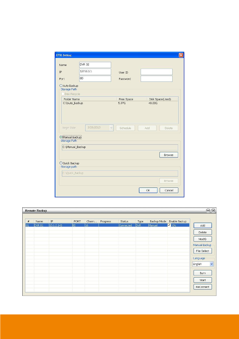This screenshot has width=239, height=339.
Task: Close the DVR Setting dialog
Action: (181, 55)
